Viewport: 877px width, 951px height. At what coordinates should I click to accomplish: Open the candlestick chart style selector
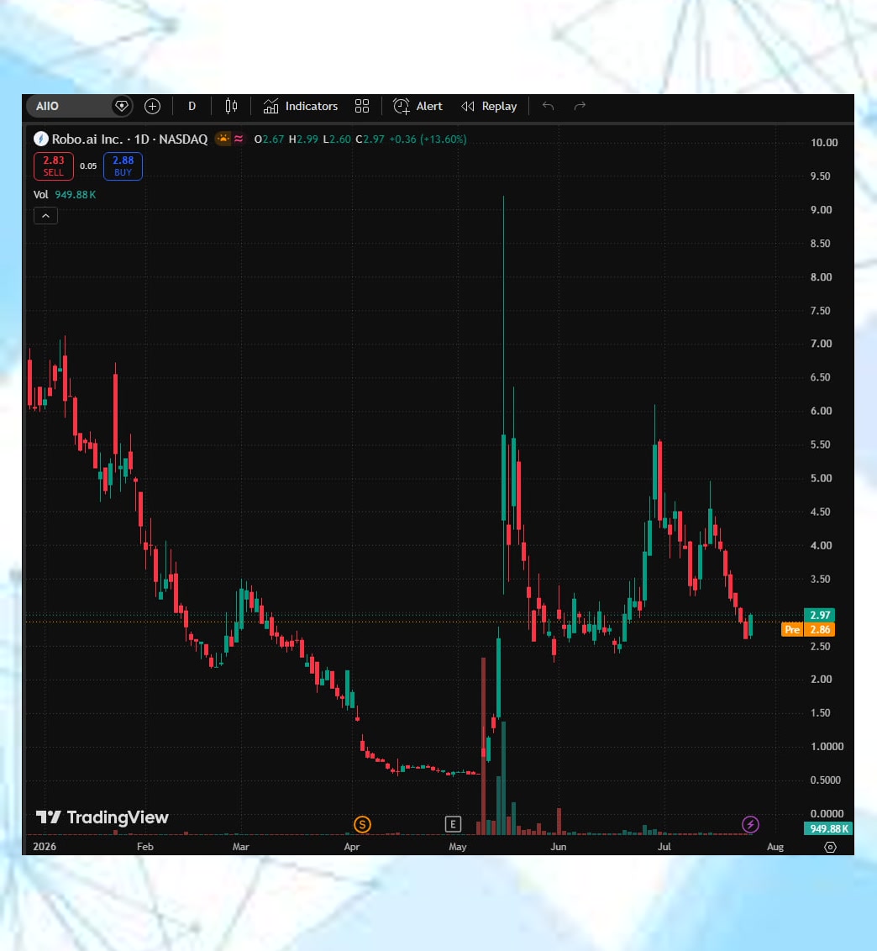click(x=231, y=106)
